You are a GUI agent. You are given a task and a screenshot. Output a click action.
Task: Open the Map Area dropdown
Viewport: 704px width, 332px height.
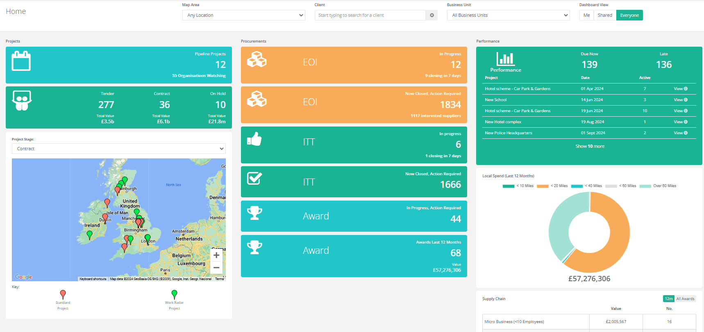click(x=243, y=15)
